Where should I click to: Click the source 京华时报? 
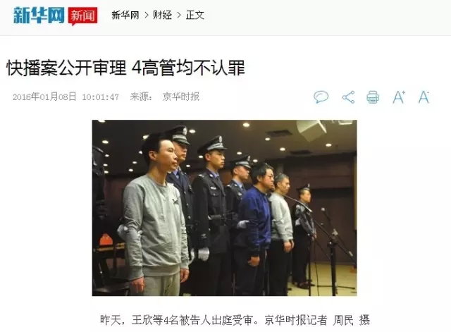tap(181, 97)
